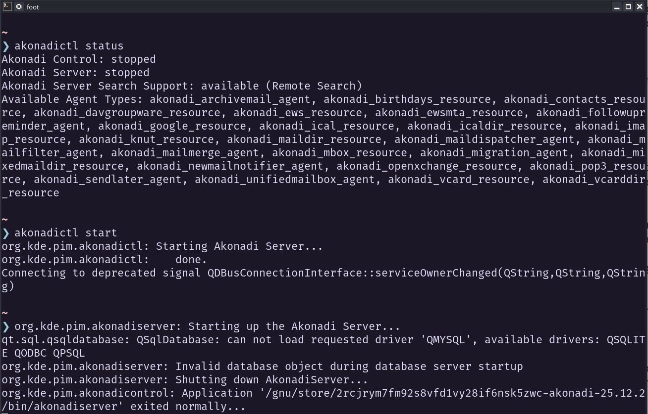
Task: Click the prompt arrow before akonadictl start
Action: click(x=6, y=233)
